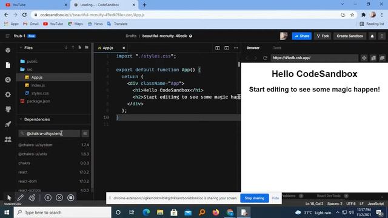Viewport: 388px width, 218px height.
Task: Click the Windows search box
Action: pos(62,213)
